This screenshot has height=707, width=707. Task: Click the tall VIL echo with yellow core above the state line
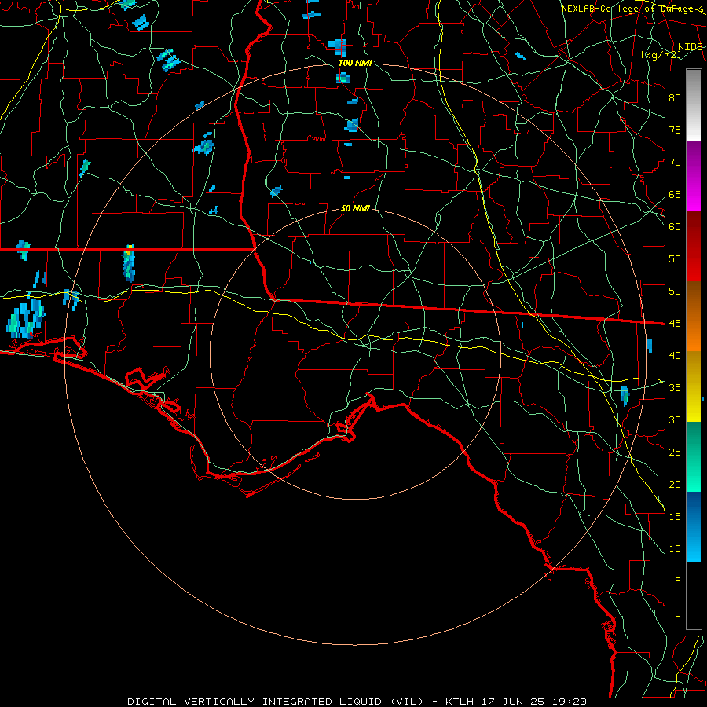pyautogui.click(x=129, y=263)
